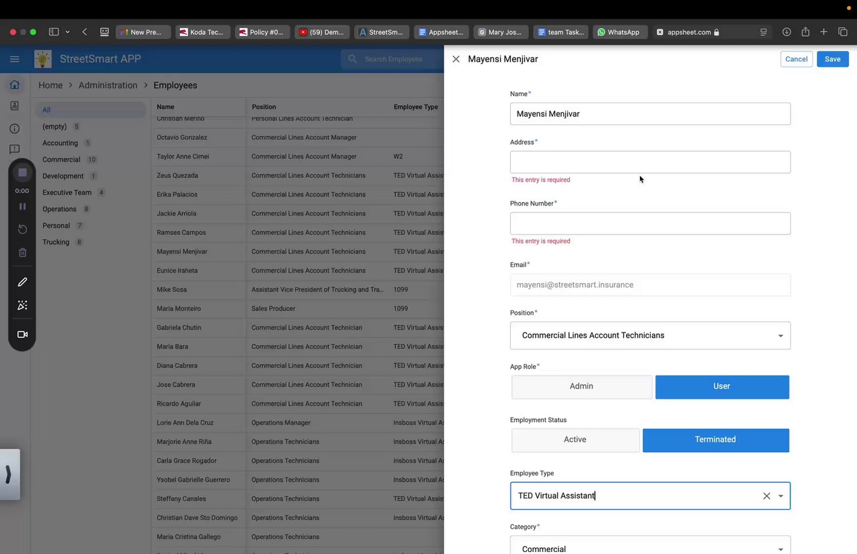
Task: Open the Category dropdown
Action: (650, 545)
